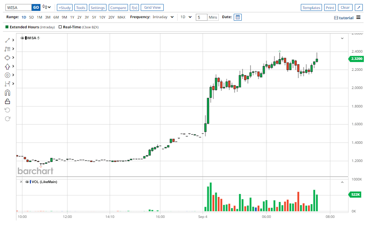Click the VOL (LikeMain) legend label

(x=44, y=182)
